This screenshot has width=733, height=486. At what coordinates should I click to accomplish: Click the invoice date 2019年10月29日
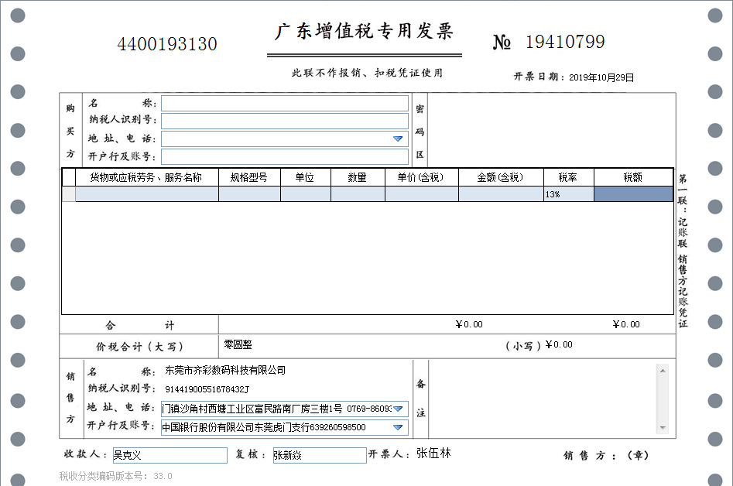click(x=601, y=77)
